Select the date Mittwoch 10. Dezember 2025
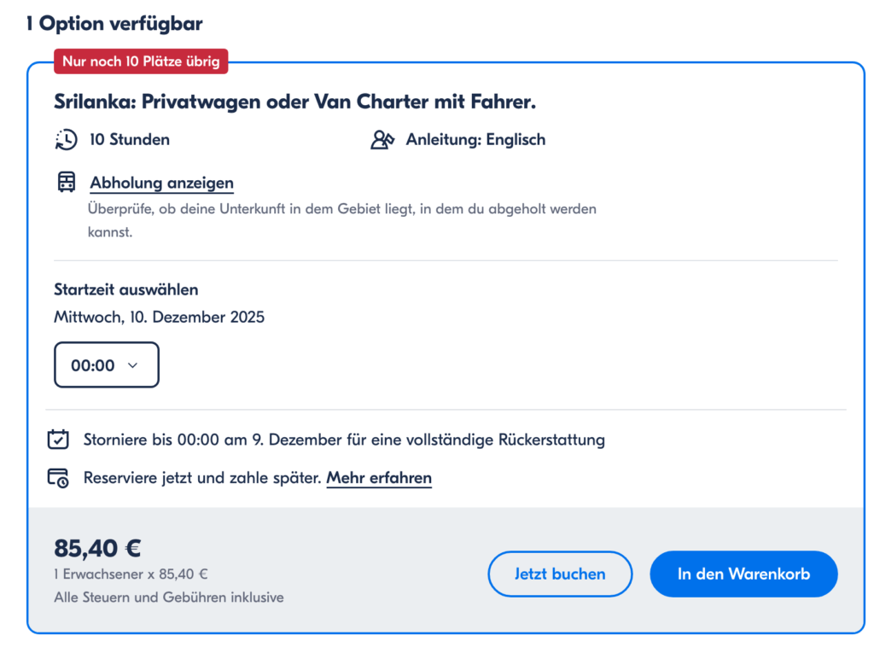This screenshot has width=874, height=647. click(x=158, y=316)
